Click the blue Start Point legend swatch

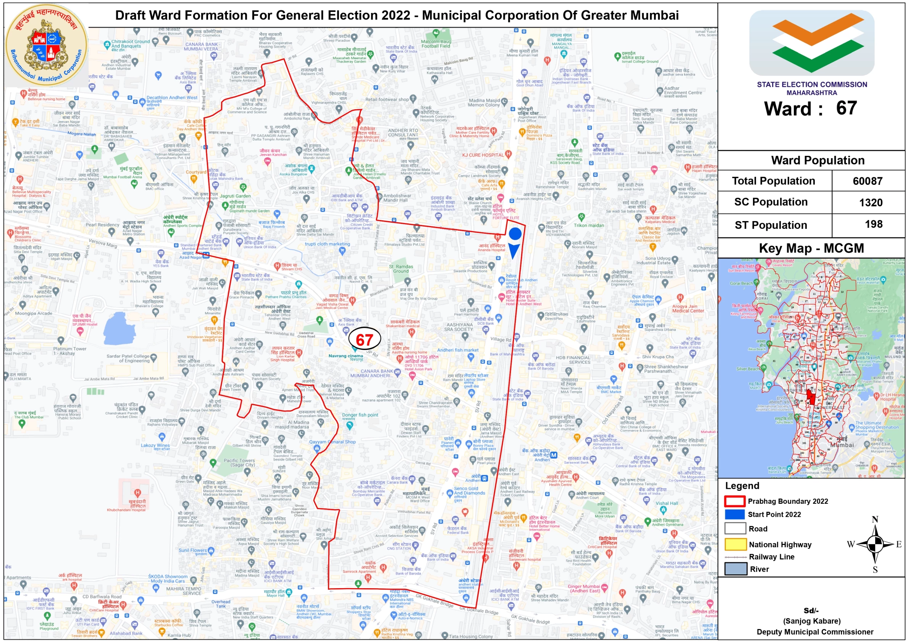pos(735,514)
